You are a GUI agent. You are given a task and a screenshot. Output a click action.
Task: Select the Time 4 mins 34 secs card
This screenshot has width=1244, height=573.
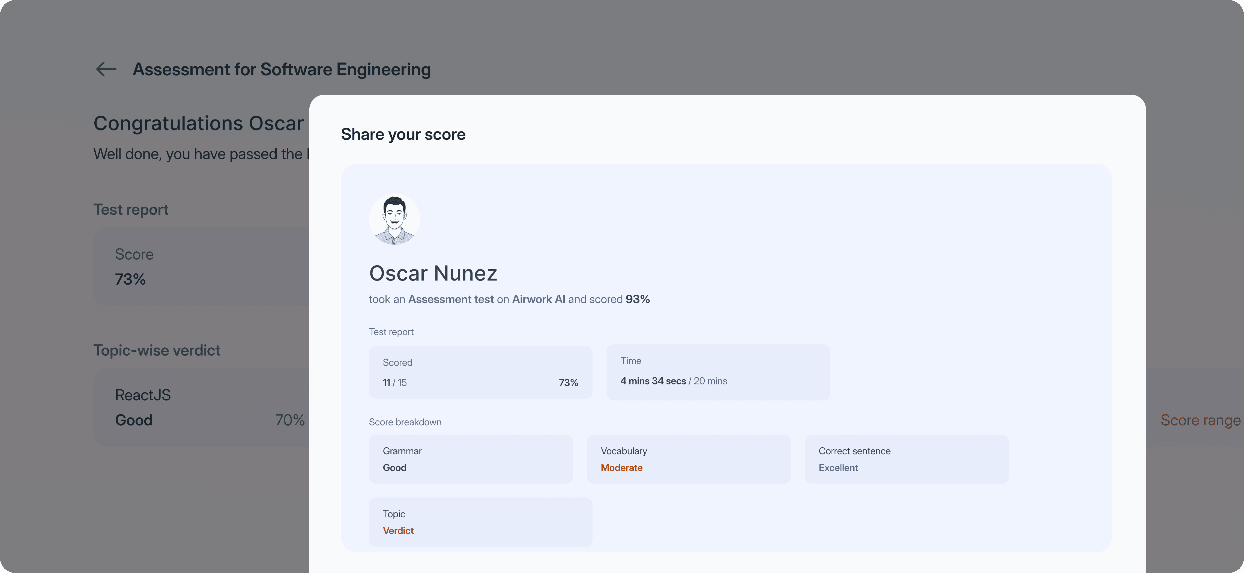coord(717,372)
